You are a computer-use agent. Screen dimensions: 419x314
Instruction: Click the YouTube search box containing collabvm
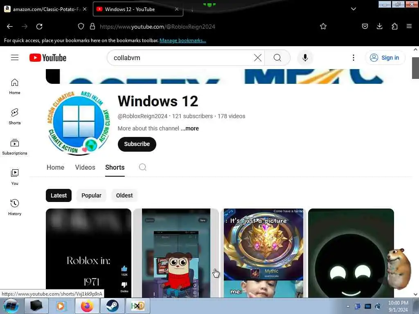(x=182, y=58)
